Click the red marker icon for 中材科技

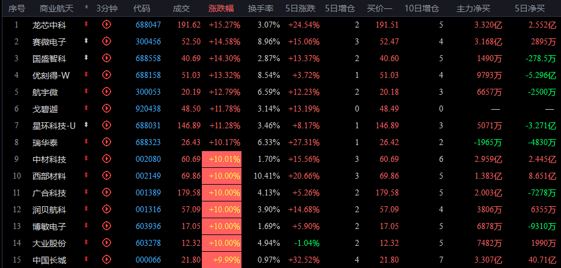[x=86, y=158]
